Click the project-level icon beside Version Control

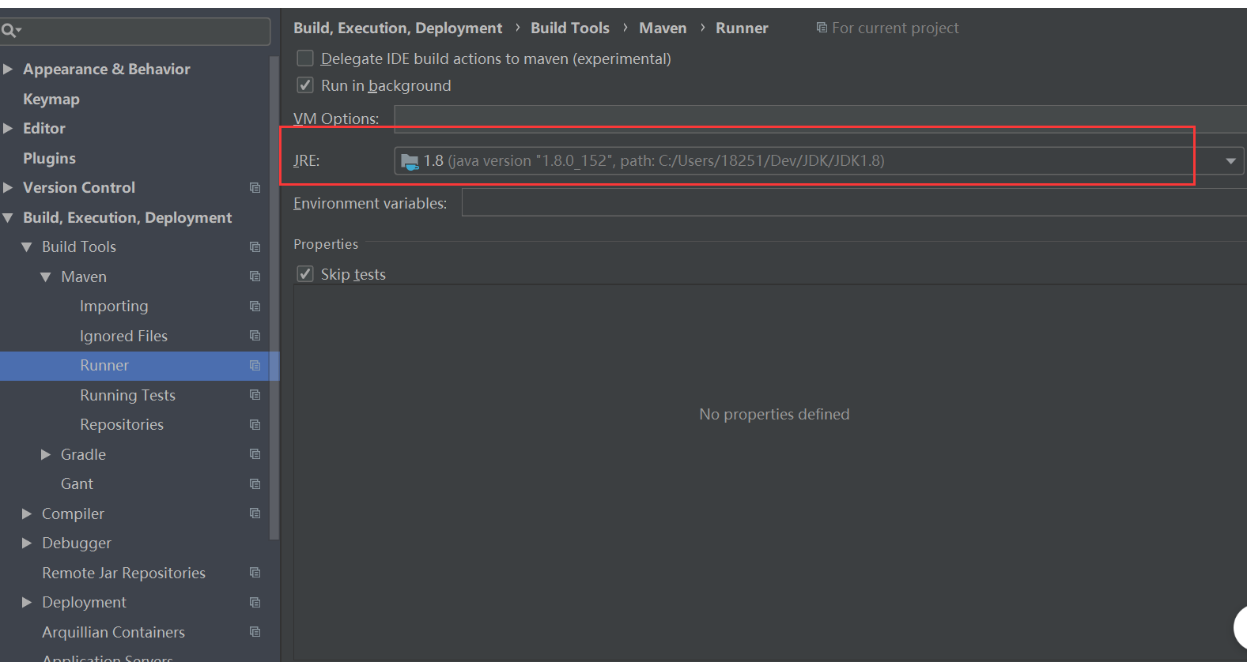coord(255,188)
